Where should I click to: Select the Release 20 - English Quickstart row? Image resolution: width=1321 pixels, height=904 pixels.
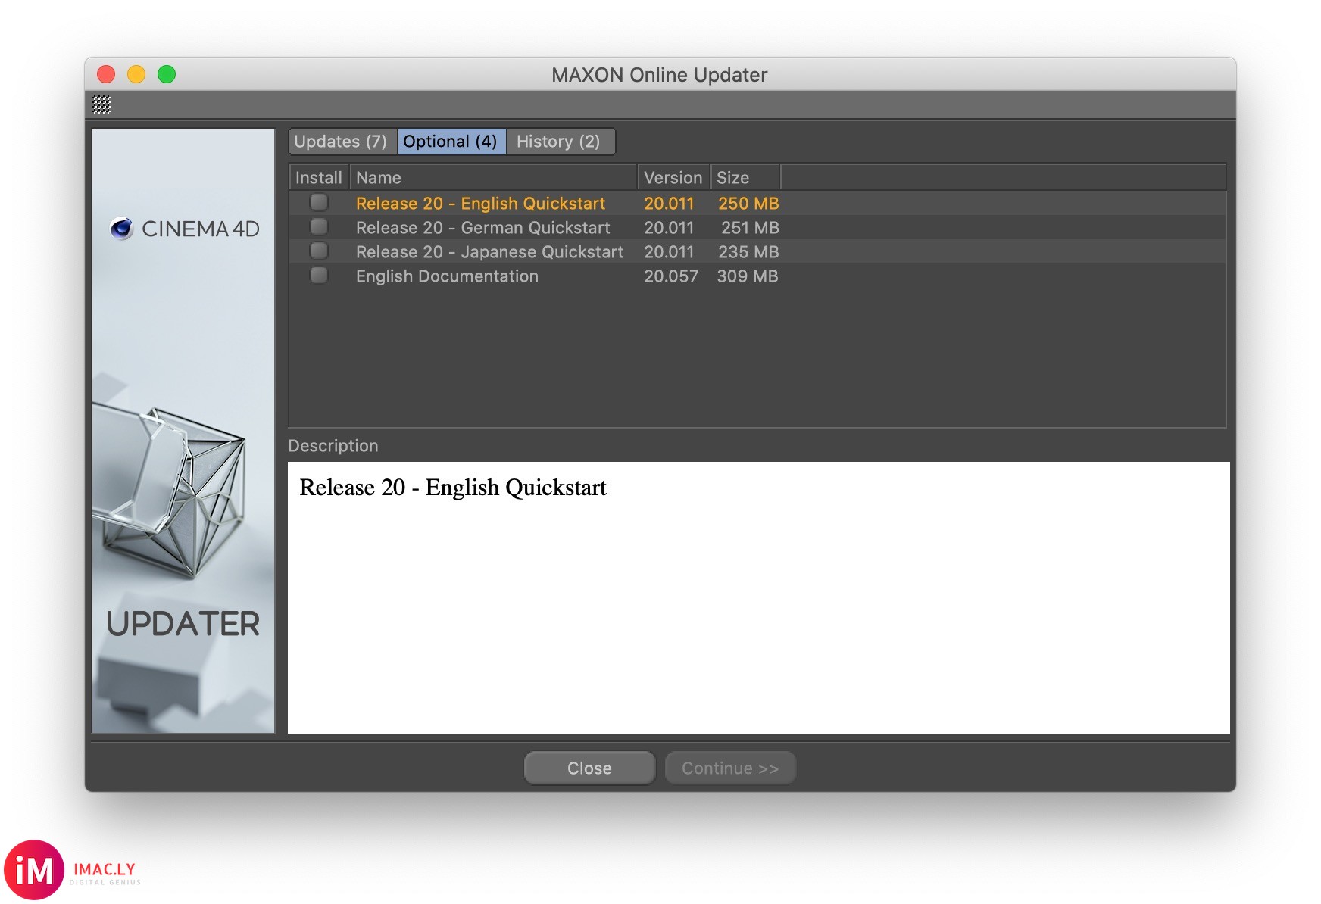coord(757,204)
